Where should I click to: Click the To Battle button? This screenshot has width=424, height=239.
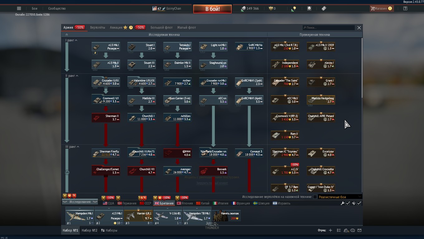pos(212,9)
